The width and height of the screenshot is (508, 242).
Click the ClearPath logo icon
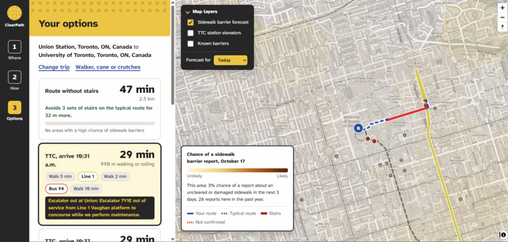14,13
